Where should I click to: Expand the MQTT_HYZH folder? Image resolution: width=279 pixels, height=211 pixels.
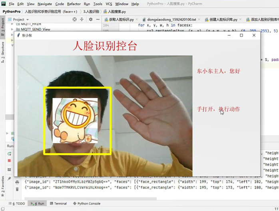point(12,24)
